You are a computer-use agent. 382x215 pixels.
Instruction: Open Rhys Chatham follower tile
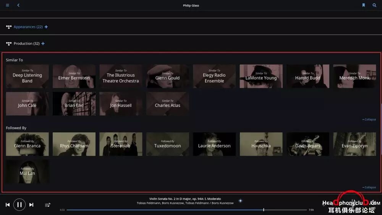point(74,144)
